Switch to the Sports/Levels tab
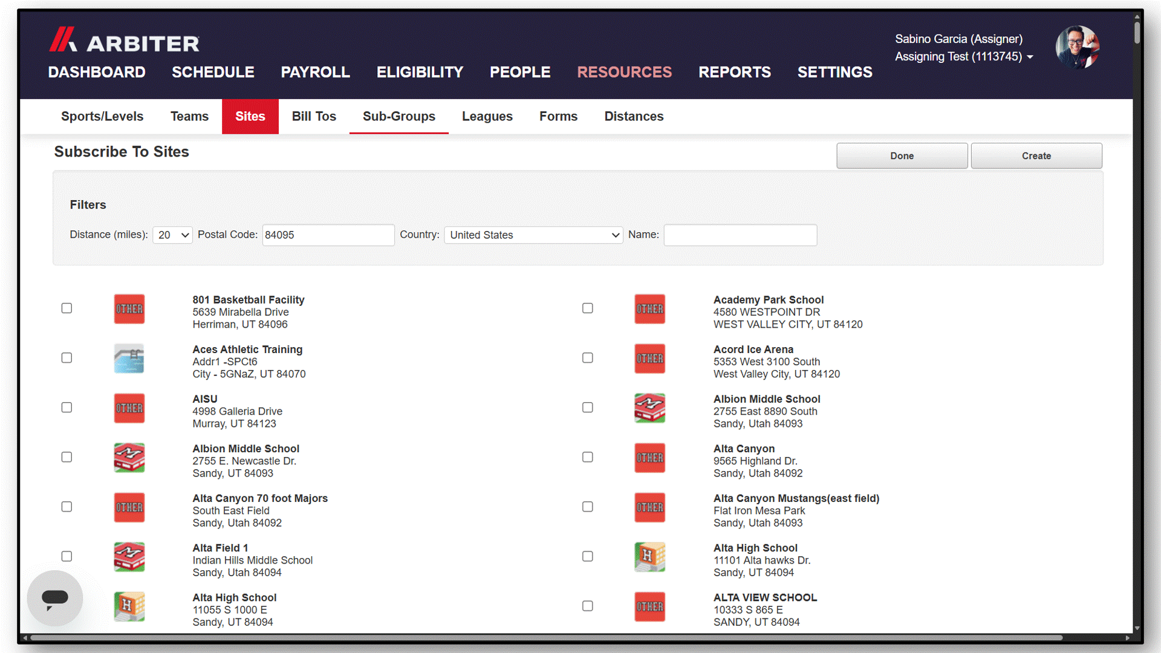This screenshot has width=1161, height=653. point(102,116)
